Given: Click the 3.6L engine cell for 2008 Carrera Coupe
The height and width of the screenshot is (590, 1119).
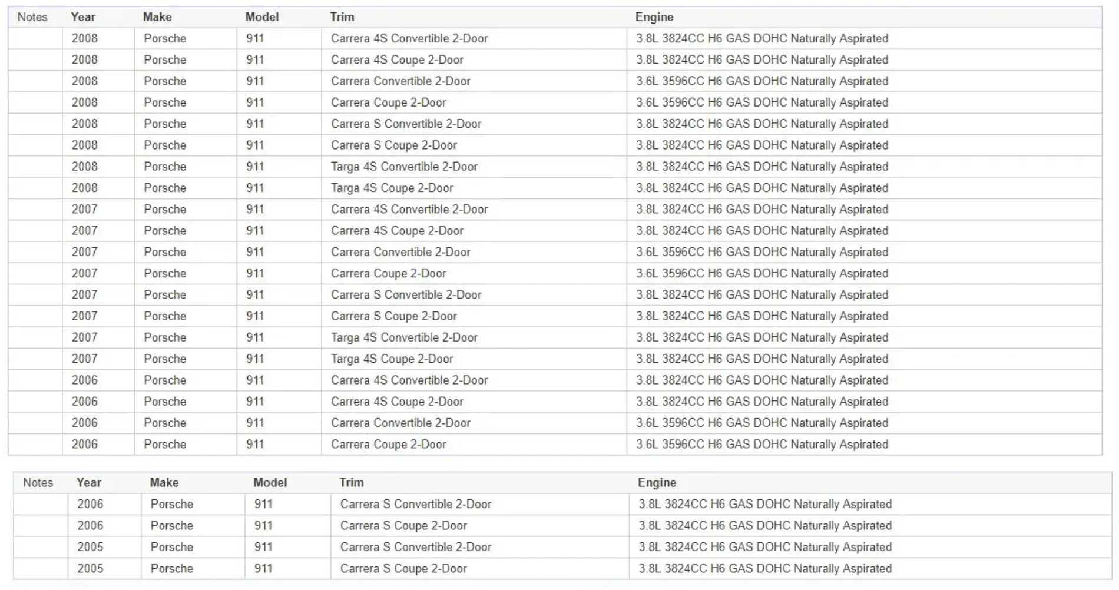Looking at the screenshot, I should pyautogui.click(x=762, y=102).
